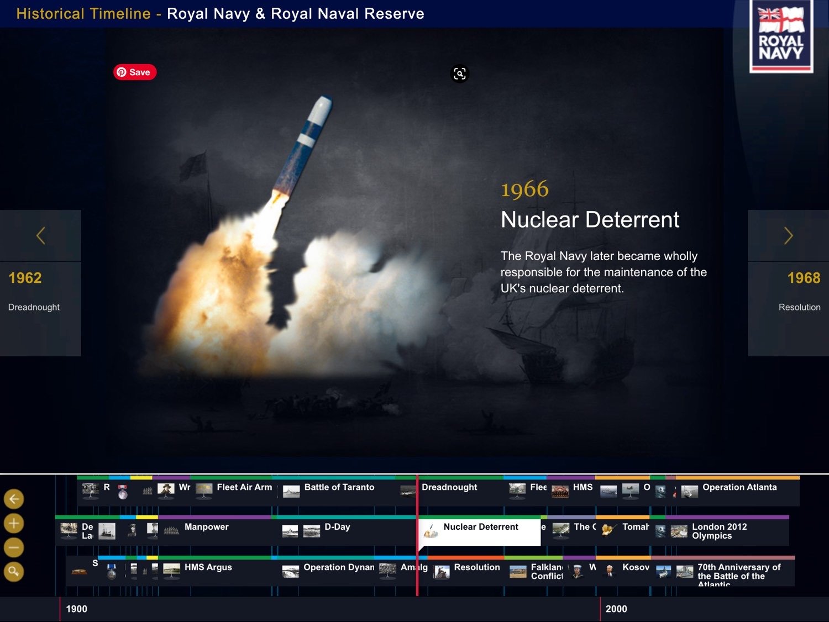
Task: Click the timeline back arrow button
Action: [x=14, y=499]
